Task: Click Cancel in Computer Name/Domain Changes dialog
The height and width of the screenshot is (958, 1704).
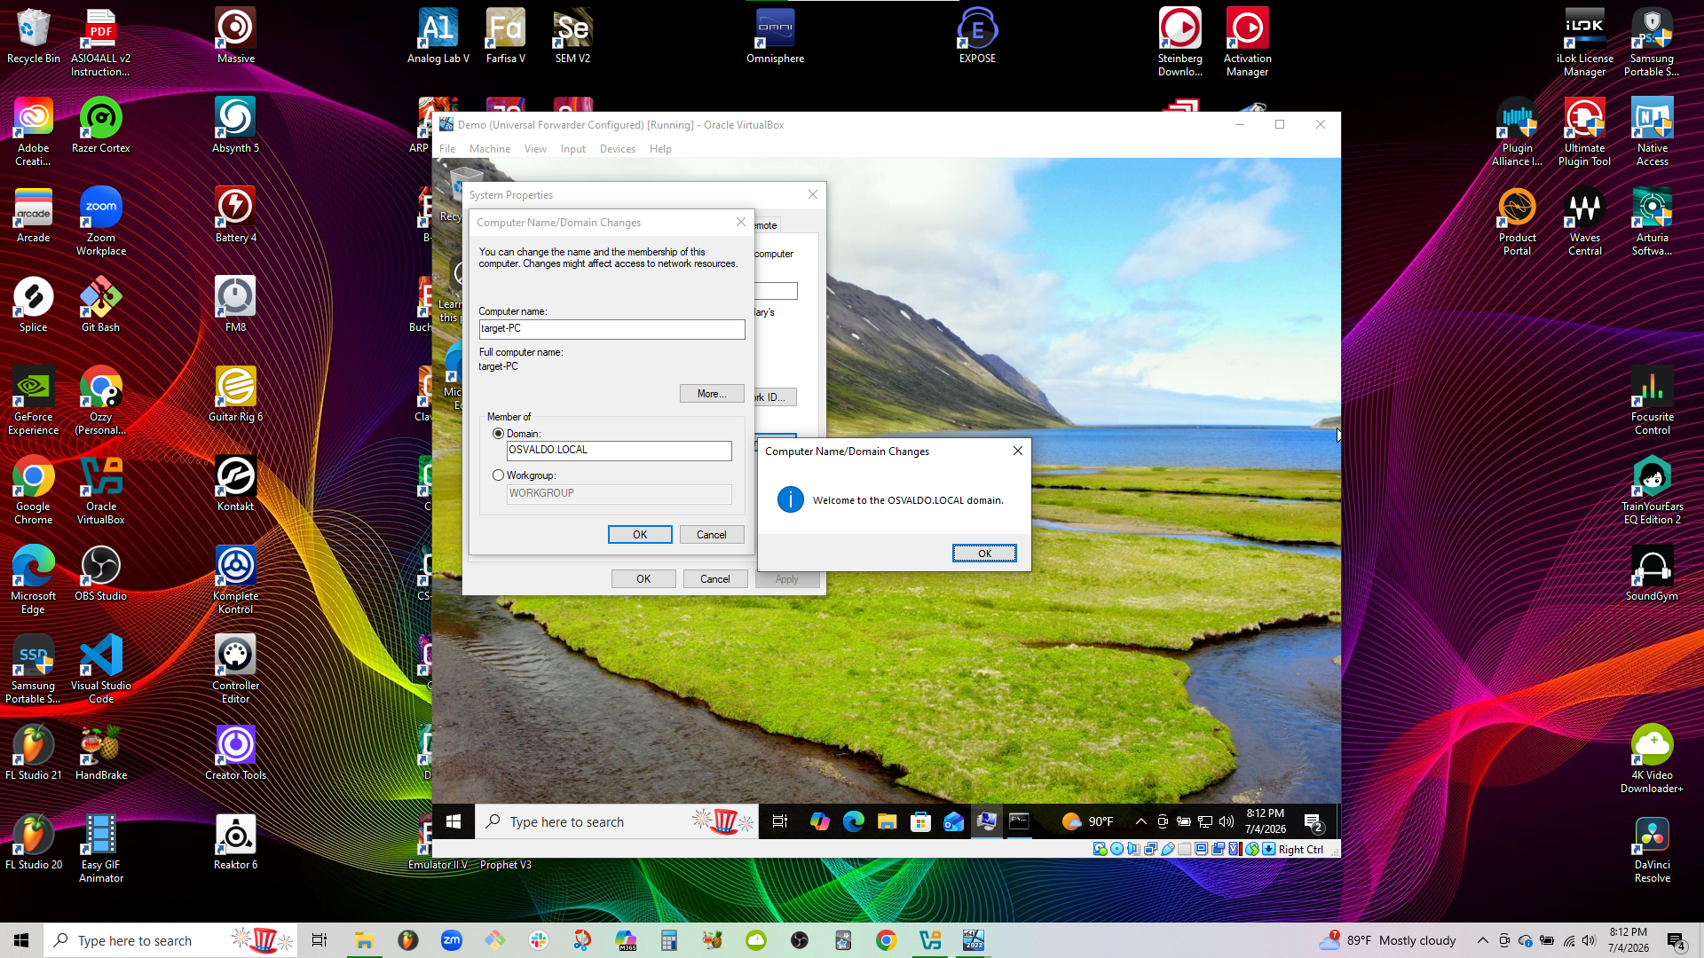Action: point(712,535)
